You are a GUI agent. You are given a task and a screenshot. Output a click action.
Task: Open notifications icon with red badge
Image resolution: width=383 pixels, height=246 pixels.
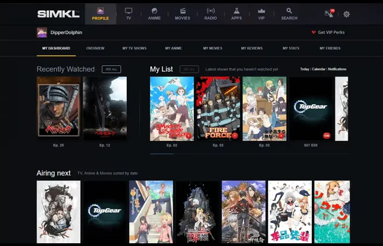pyautogui.click(x=329, y=14)
